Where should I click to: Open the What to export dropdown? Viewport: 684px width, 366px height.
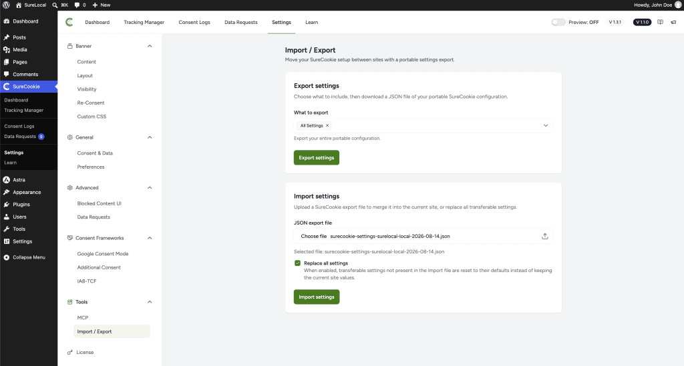coord(423,126)
